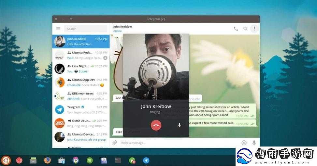
Task: Click the caller video preview image
Action: coord(156,67)
